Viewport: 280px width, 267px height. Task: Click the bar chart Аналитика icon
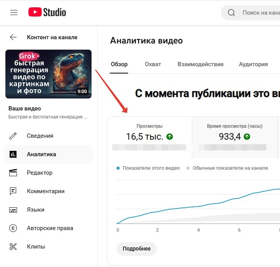tap(13, 154)
